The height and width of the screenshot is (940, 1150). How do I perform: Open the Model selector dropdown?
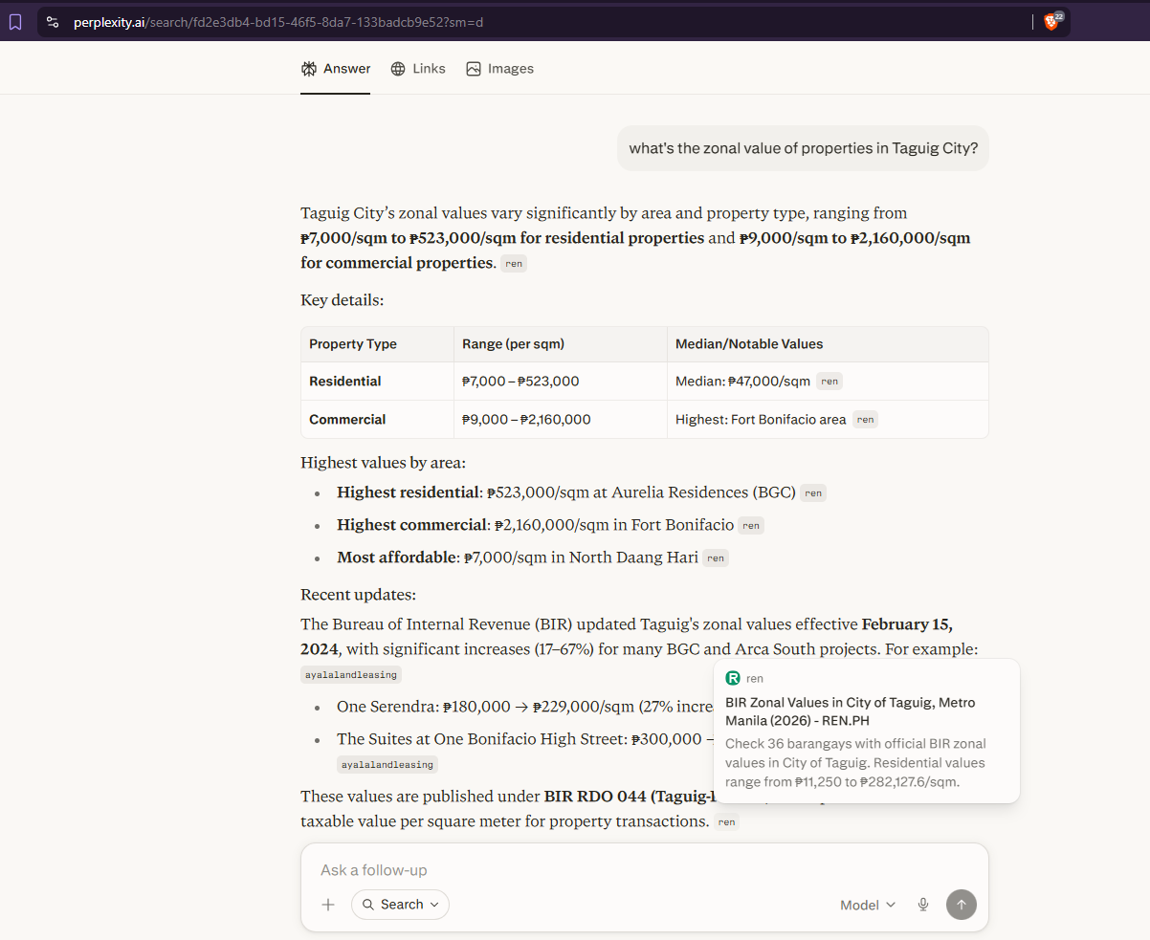[x=868, y=905]
